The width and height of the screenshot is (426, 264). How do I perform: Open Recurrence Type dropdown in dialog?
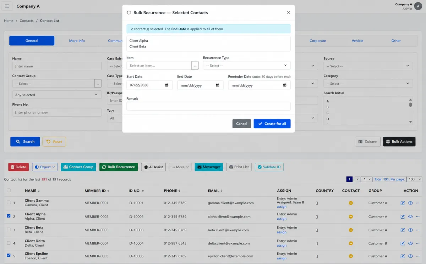click(247, 66)
